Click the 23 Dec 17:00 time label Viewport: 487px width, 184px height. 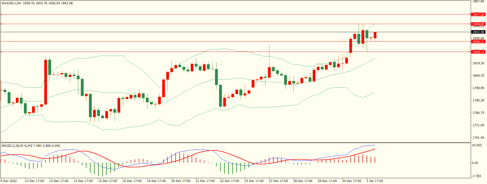[x=254, y=181]
